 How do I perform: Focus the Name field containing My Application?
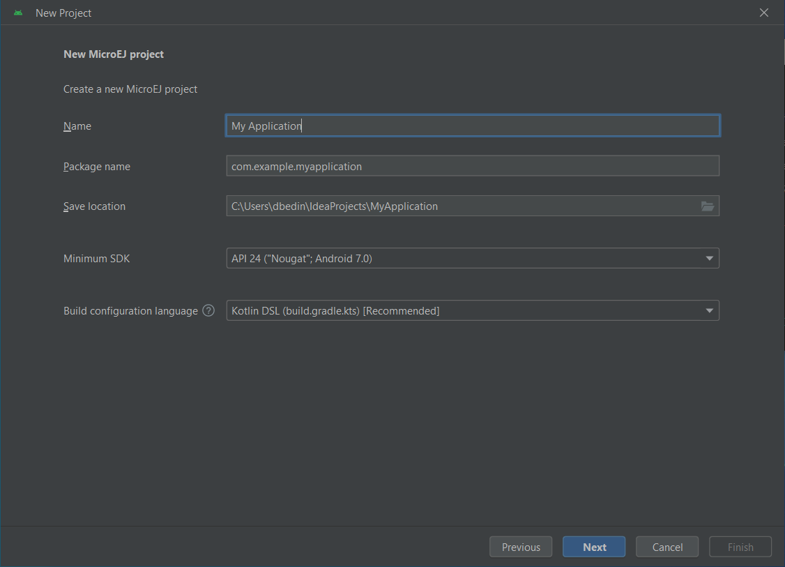pos(472,126)
